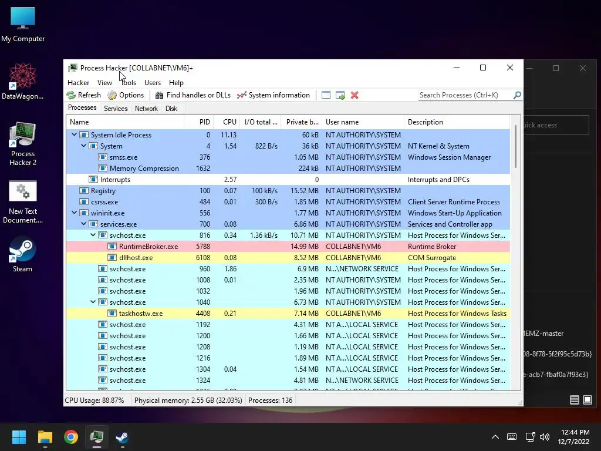Select the taskhostw.exe process row
The image size is (601, 451).
pos(288,314)
